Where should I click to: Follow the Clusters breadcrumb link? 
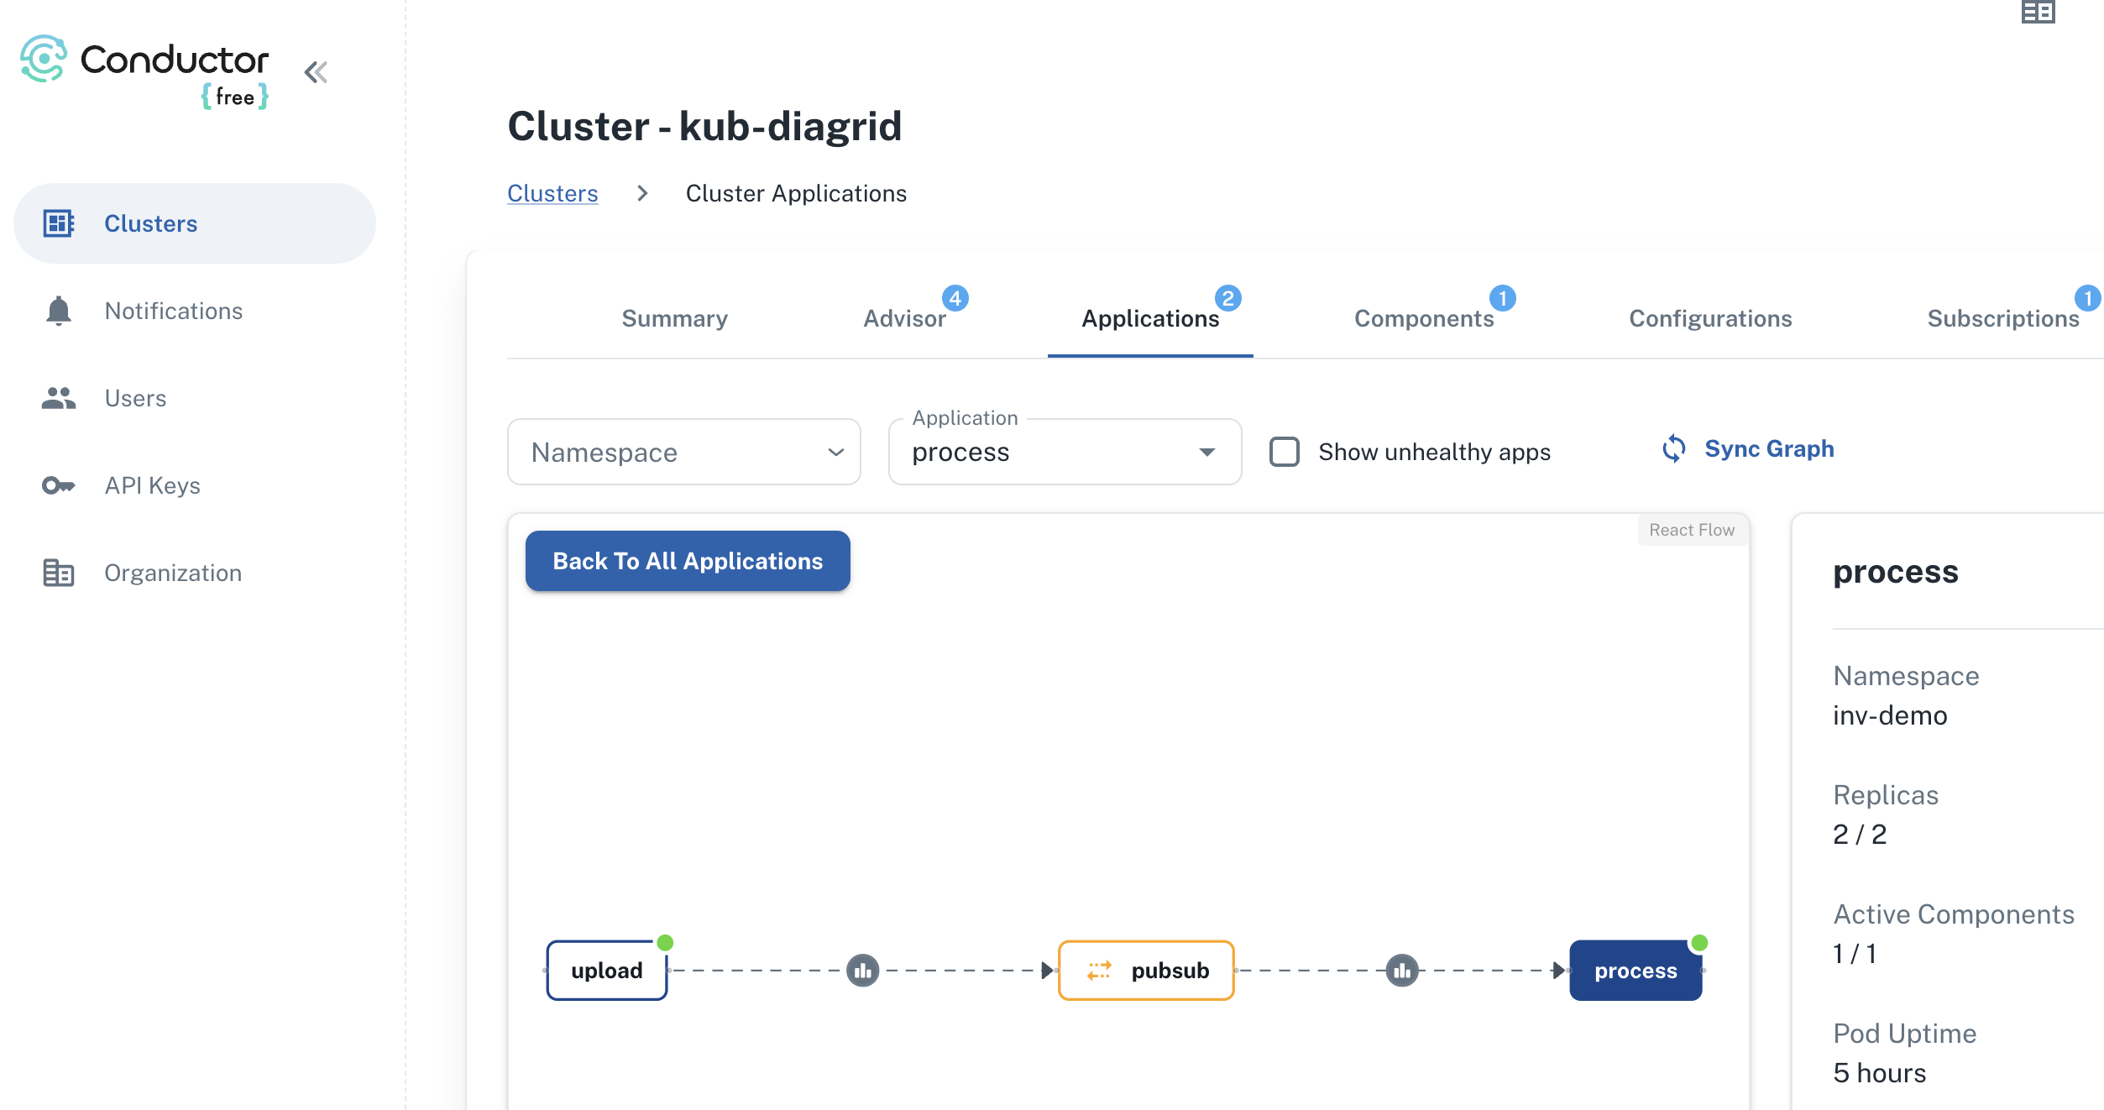click(x=552, y=193)
